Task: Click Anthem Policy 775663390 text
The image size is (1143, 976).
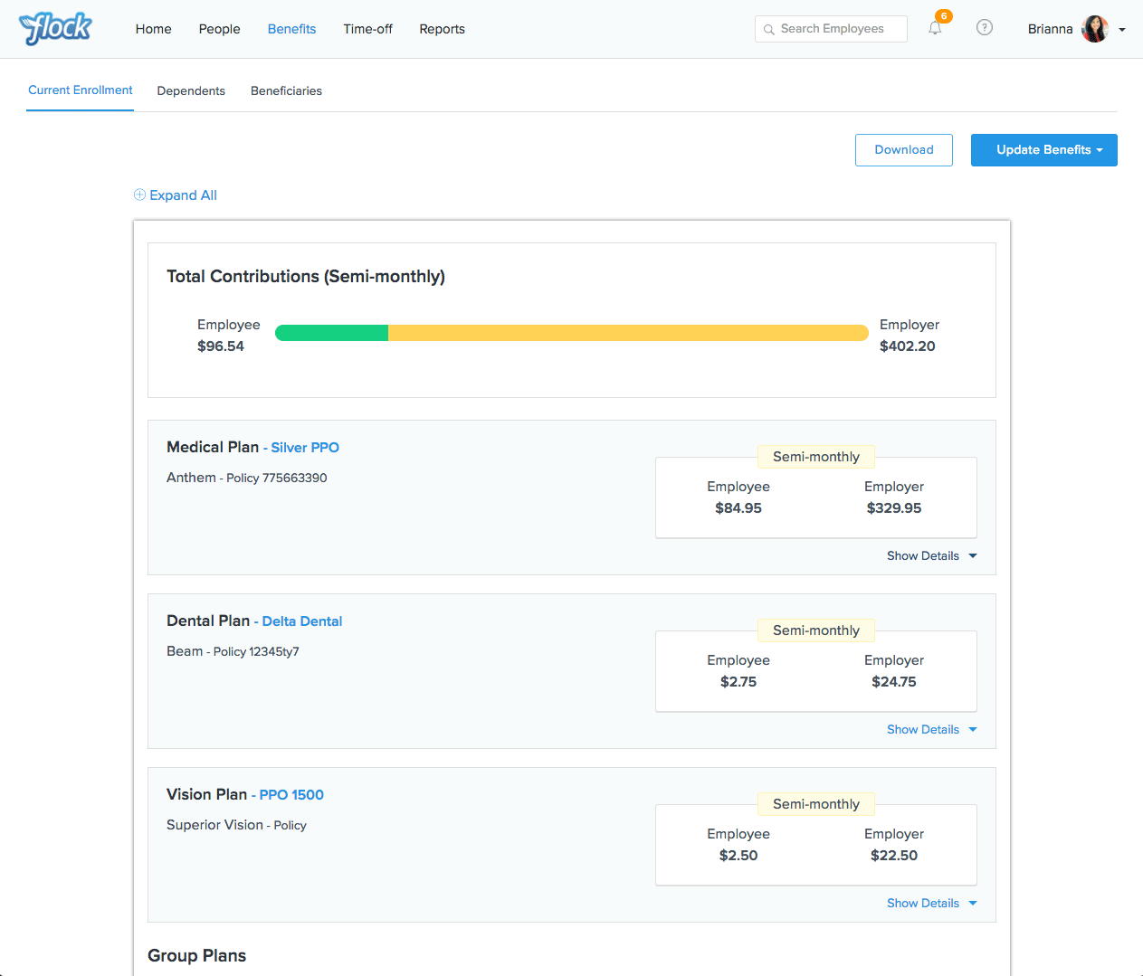Action: point(247,478)
